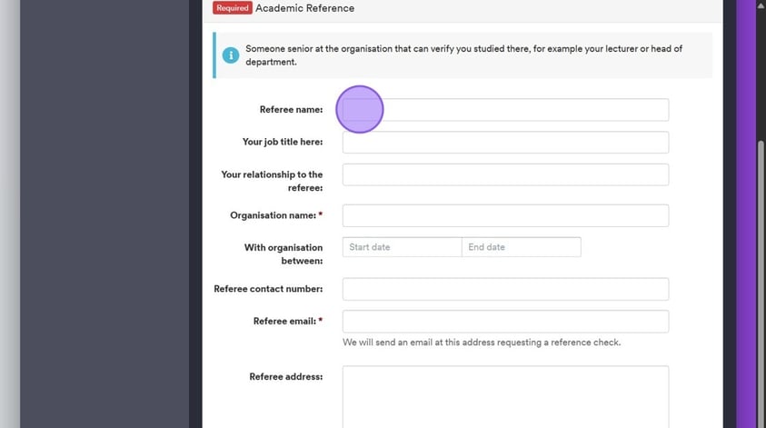Screen dimensions: 766x428
Task: Open the Start date picker field
Action: pyautogui.click(x=402, y=247)
